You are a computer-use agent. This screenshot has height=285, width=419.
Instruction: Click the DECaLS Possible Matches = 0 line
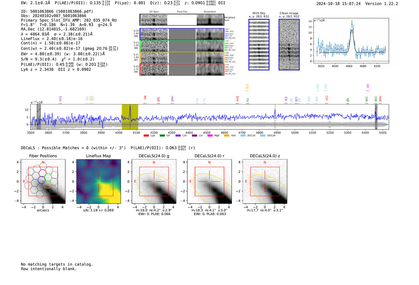pyautogui.click(x=73, y=148)
